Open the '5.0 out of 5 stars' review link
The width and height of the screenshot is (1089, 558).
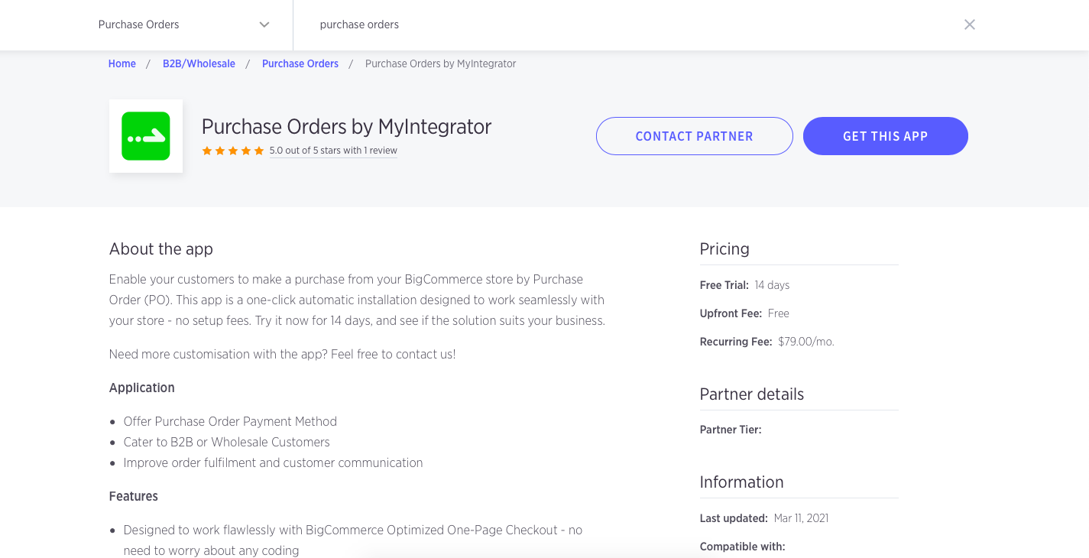(333, 151)
